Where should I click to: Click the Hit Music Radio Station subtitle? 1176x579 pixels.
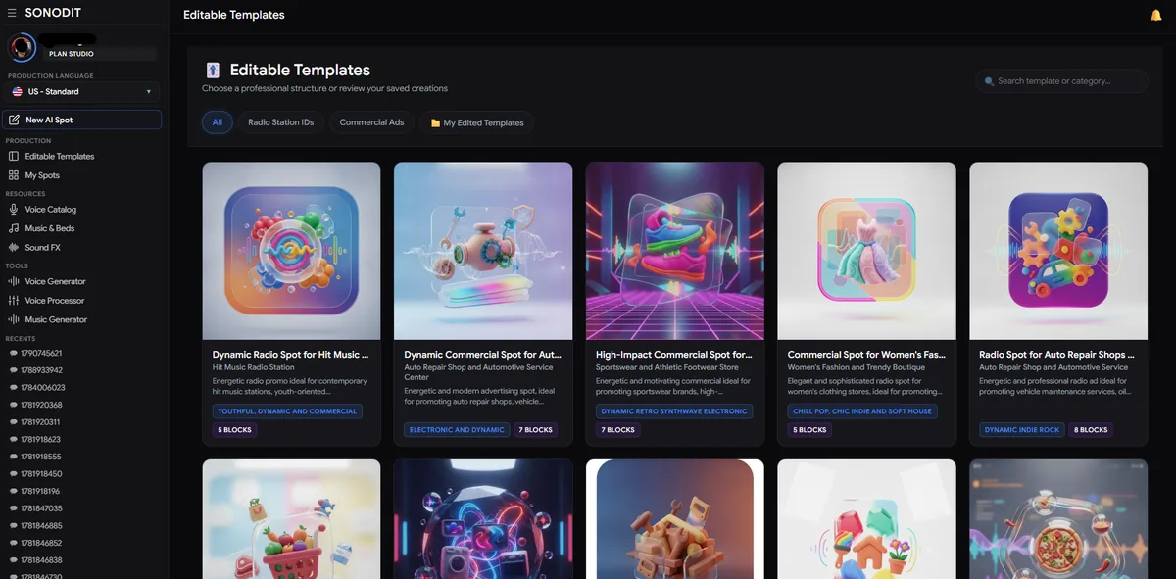pyautogui.click(x=254, y=367)
